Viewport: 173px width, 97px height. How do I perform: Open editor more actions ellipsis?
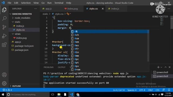pos(169,9)
